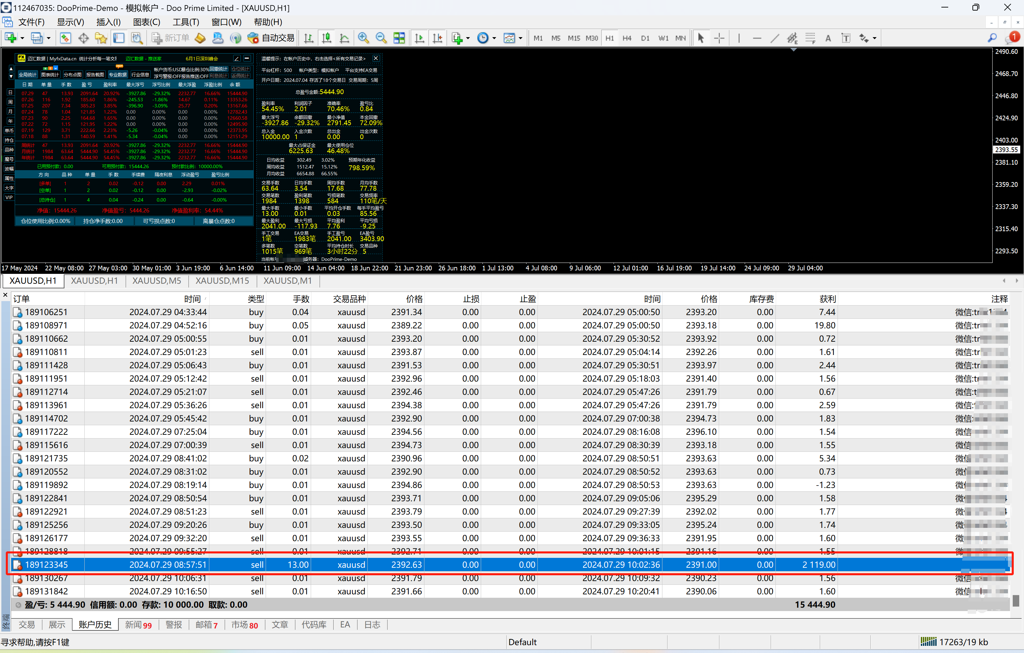Open the search magnifier in toolbar

pyautogui.click(x=992, y=38)
